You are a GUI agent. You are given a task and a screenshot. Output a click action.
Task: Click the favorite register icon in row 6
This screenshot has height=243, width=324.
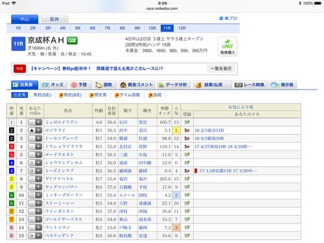coord(187,163)
